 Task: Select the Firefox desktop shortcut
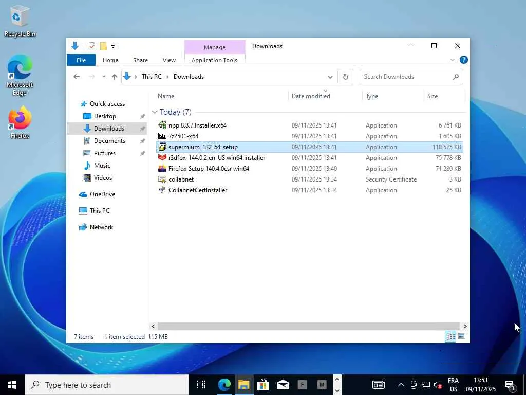20,122
